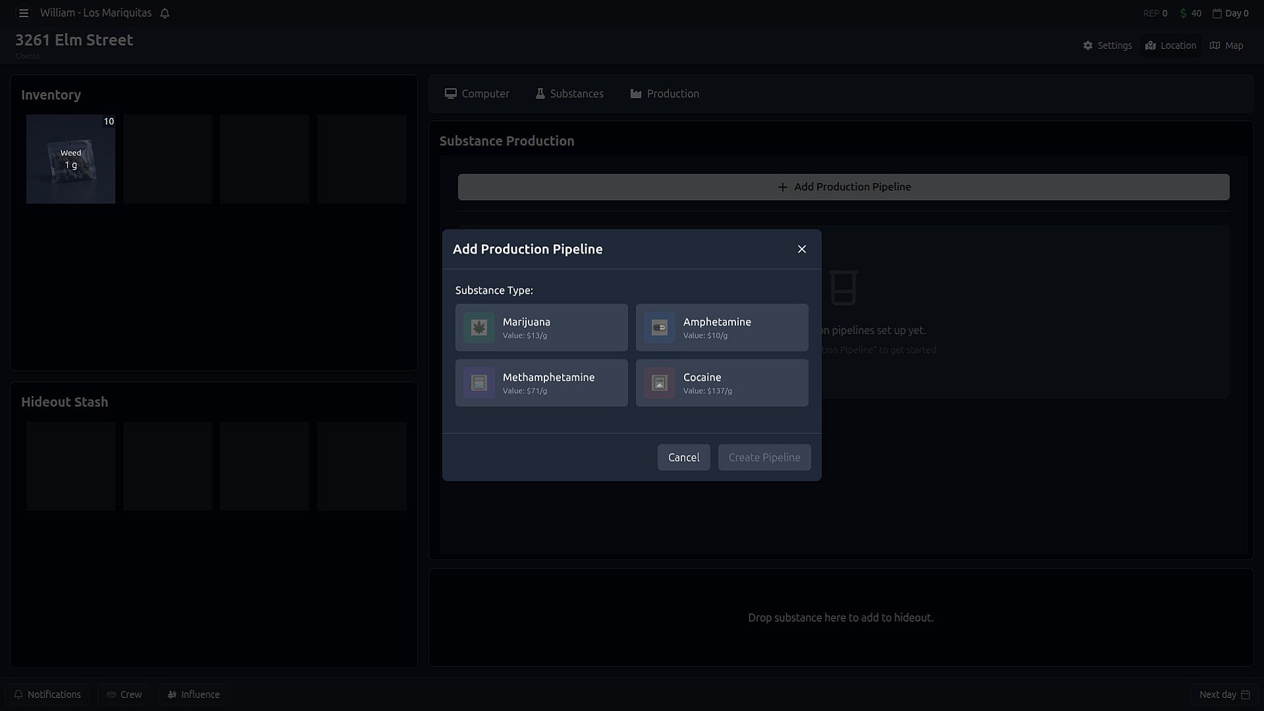Image resolution: width=1264 pixels, height=711 pixels.
Task: Click the methamphetamine substance icon
Action: [x=479, y=382]
